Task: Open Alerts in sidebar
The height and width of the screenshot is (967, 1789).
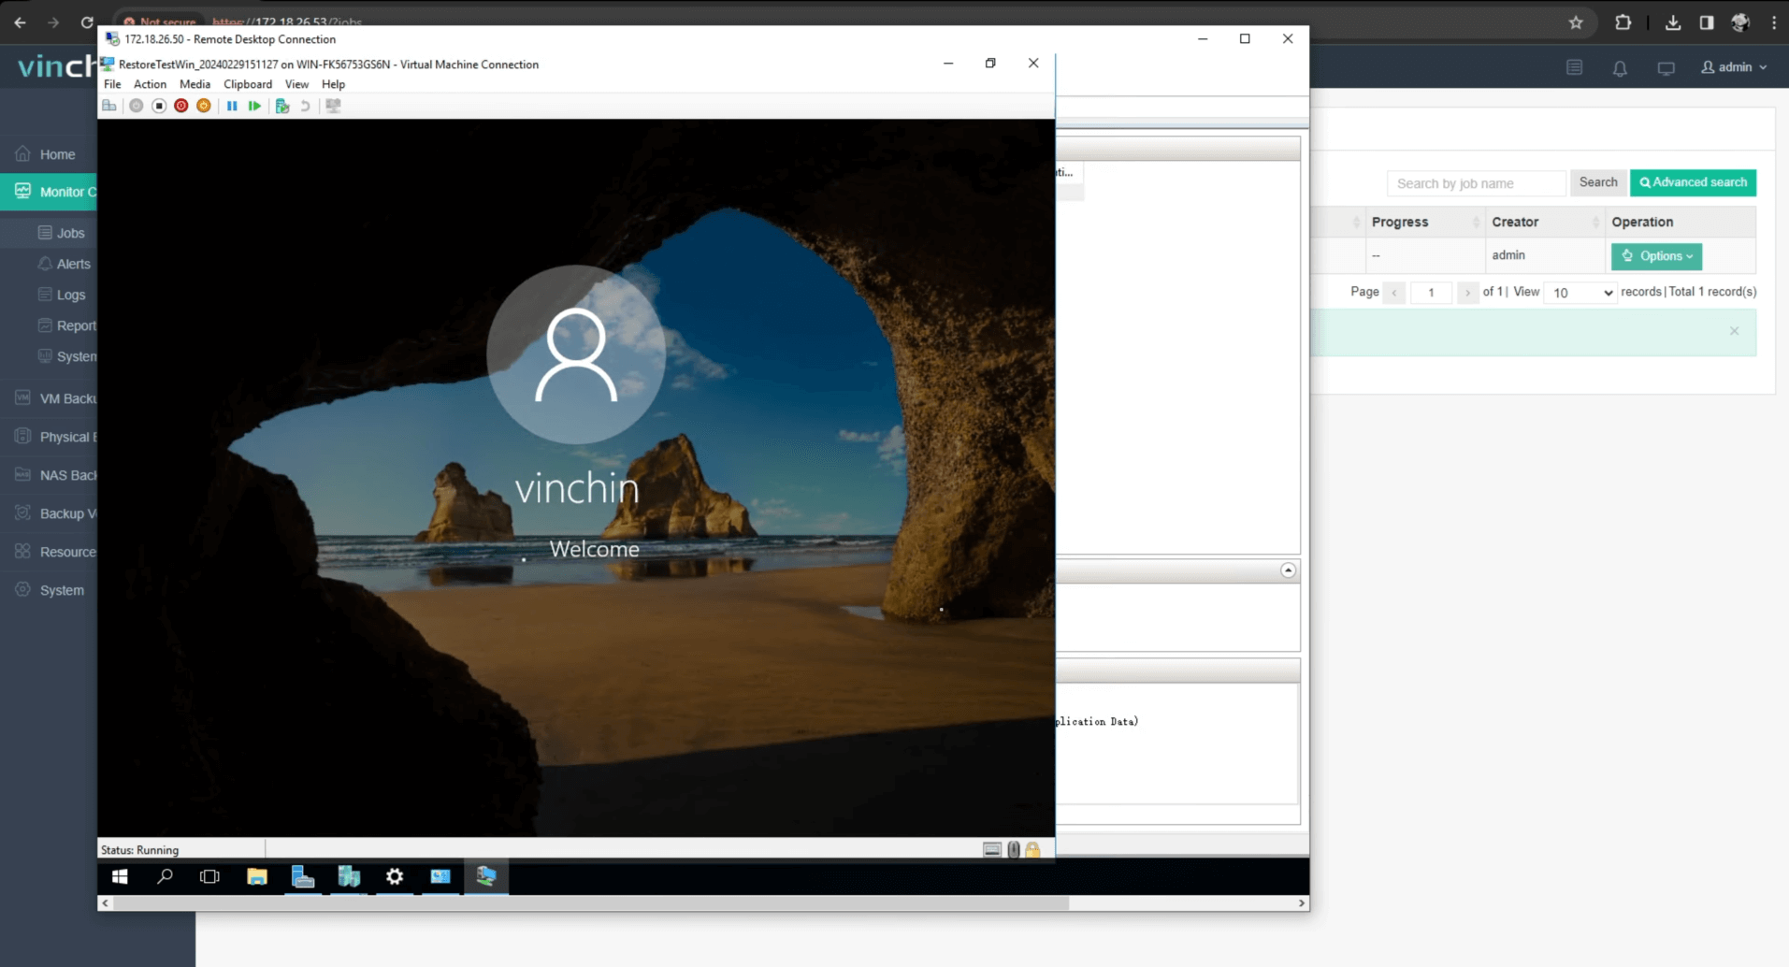Action: click(64, 264)
